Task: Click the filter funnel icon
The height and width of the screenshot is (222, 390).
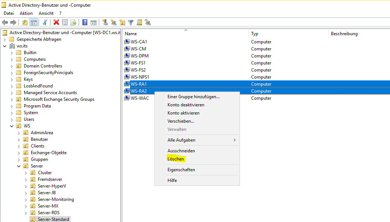Action: (131, 23)
